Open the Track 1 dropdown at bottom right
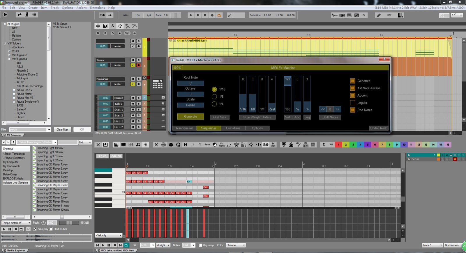 click(432, 245)
